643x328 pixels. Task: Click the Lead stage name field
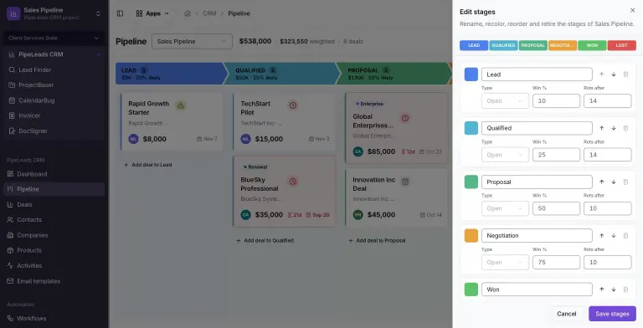click(x=537, y=74)
